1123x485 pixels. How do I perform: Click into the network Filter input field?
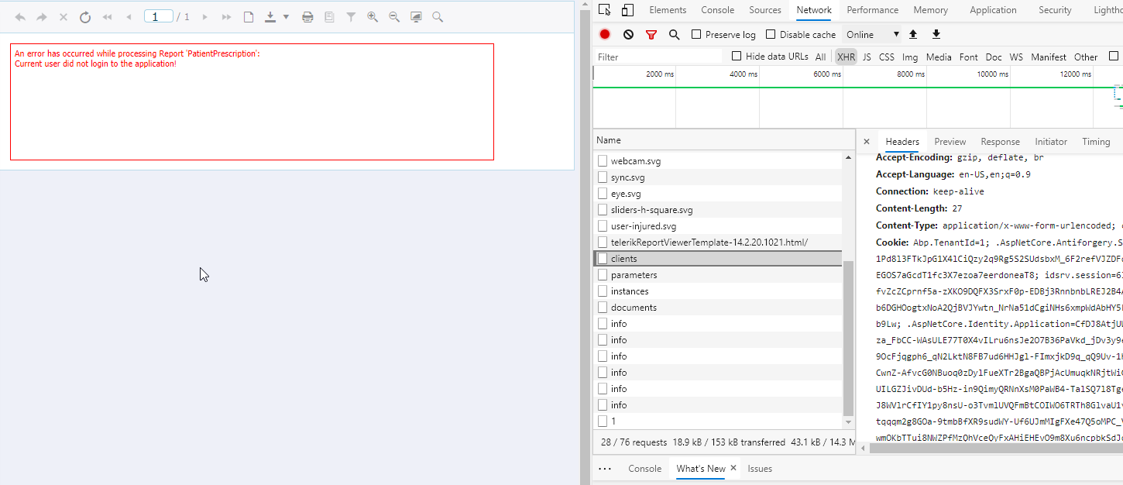tap(658, 56)
